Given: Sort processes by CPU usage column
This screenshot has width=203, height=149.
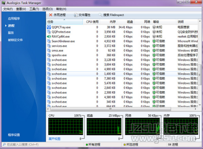Looking at the screenshot, I should click(x=92, y=22).
